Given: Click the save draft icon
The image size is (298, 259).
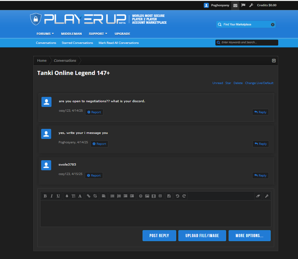Looking at the screenshot, I should pyautogui.click(x=169, y=196).
